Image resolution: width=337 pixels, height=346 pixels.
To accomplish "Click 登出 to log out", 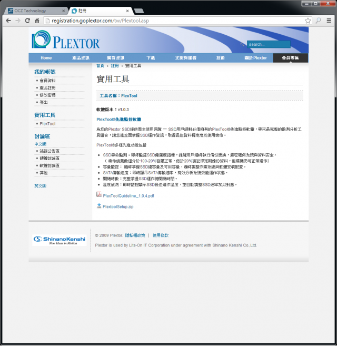I will coord(44,102).
